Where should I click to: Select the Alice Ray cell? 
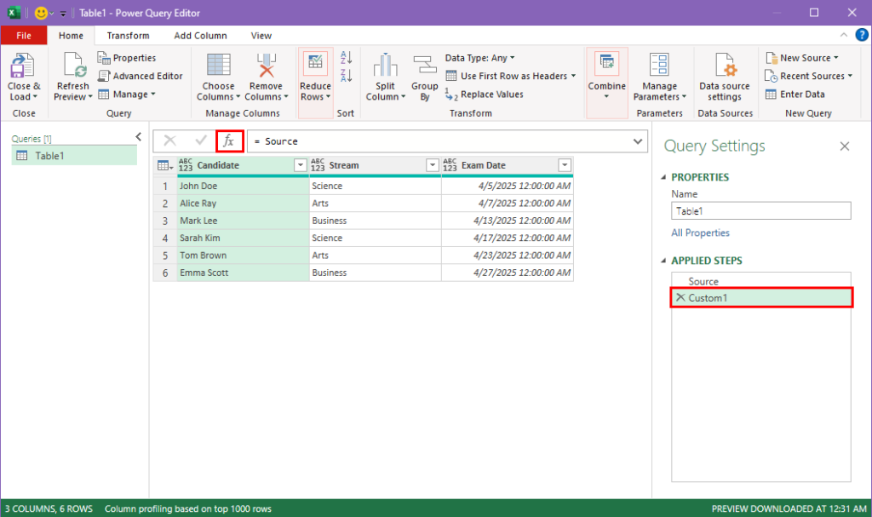coord(243,203)
